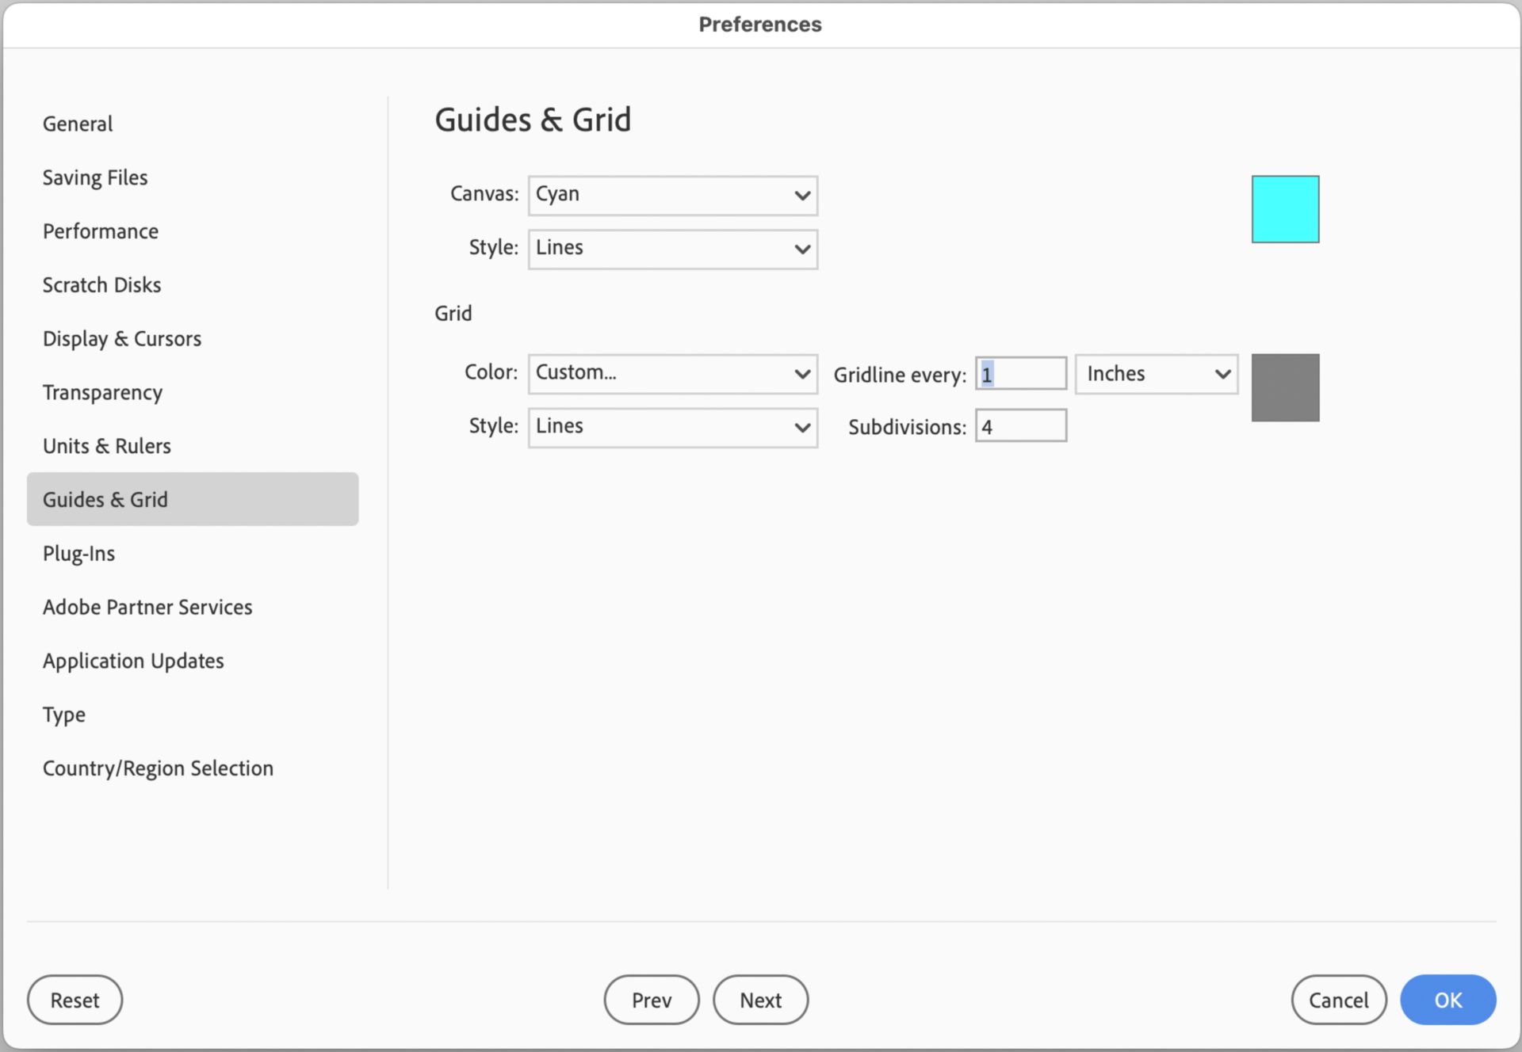Viewport: 1522px width, 1052px height.
Task: Click the gray grid color swatch
Action: 1285,387
